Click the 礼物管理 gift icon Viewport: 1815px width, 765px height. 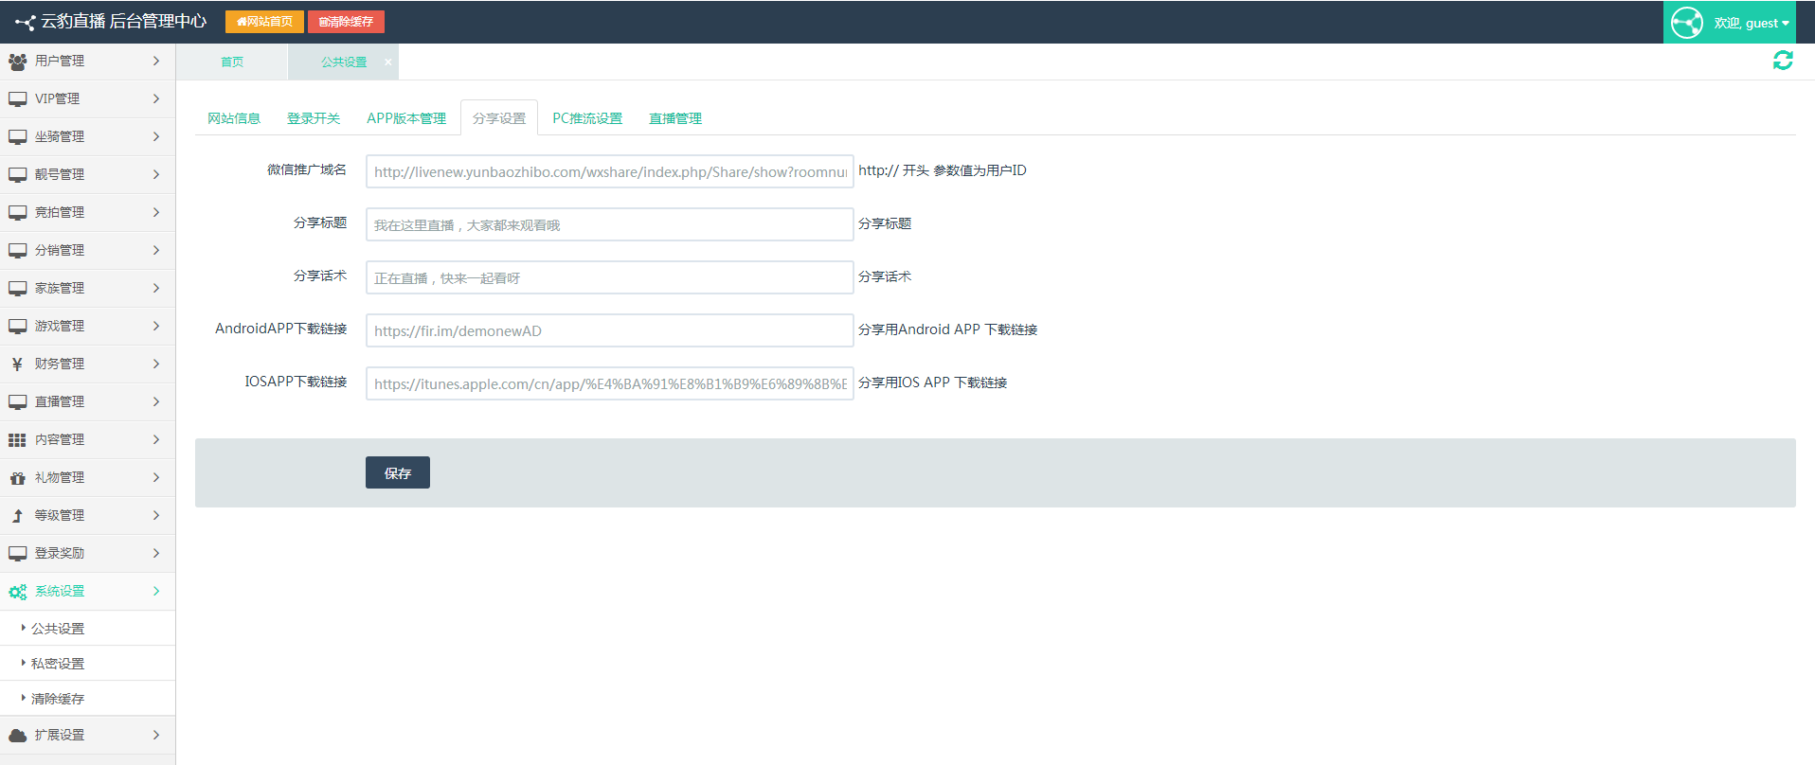pos(17,478)
